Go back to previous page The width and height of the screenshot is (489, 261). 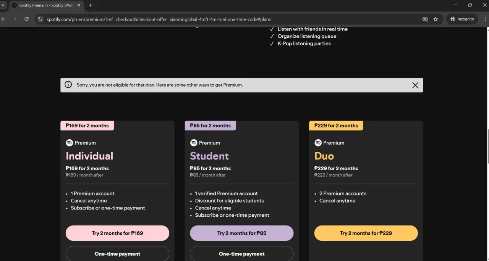pyautogui.click(x=3, y=19)
